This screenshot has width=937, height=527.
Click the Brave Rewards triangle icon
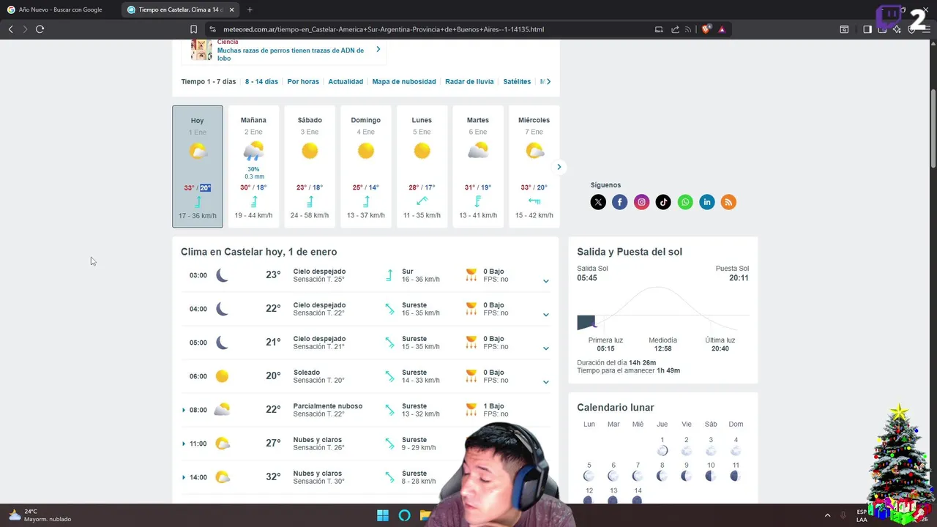coord(722,29)
